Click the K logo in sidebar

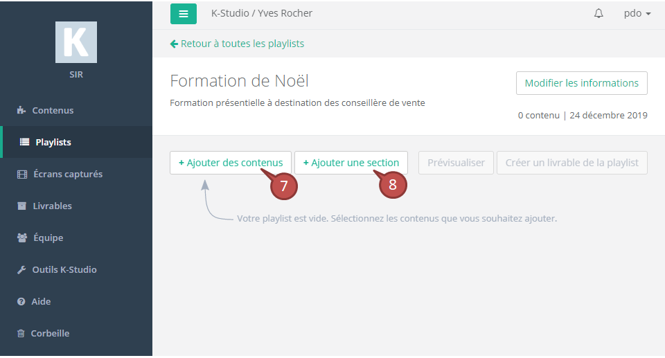76,42
